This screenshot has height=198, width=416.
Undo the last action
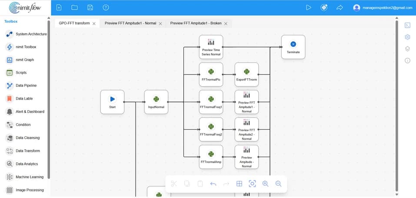213,184
